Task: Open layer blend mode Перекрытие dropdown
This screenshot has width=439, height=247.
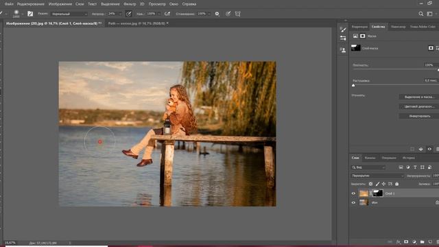Action: [x=377, y=176]
